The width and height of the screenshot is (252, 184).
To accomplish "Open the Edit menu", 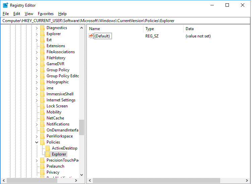I will (x=17, y=14).
